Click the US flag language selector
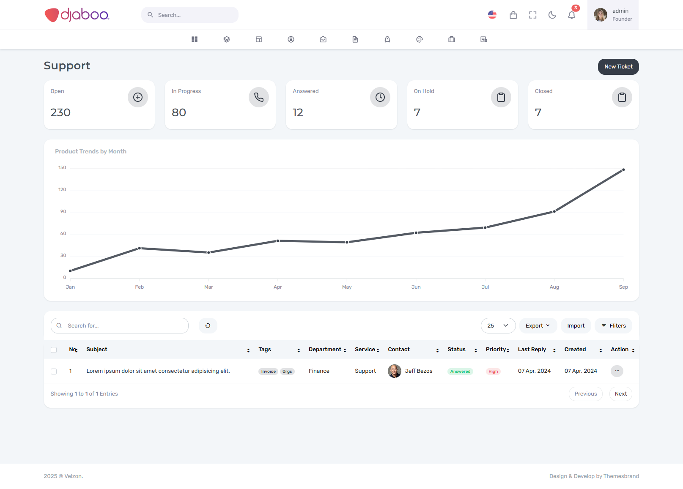 pos(492,15)
